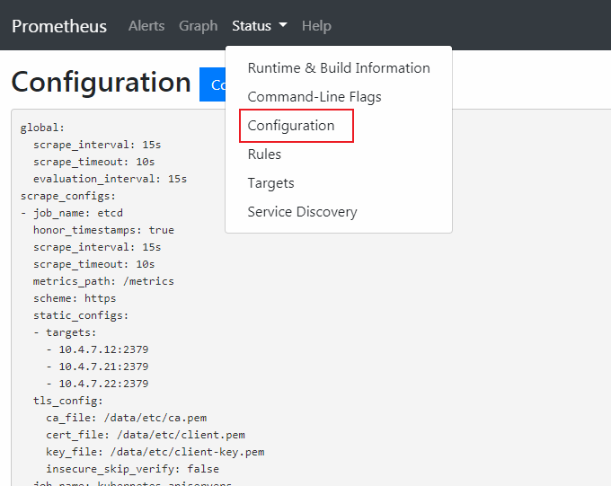Click the tls_config: line
The width and height of the screenshot is (611, 486).
(x=68, y=401)
